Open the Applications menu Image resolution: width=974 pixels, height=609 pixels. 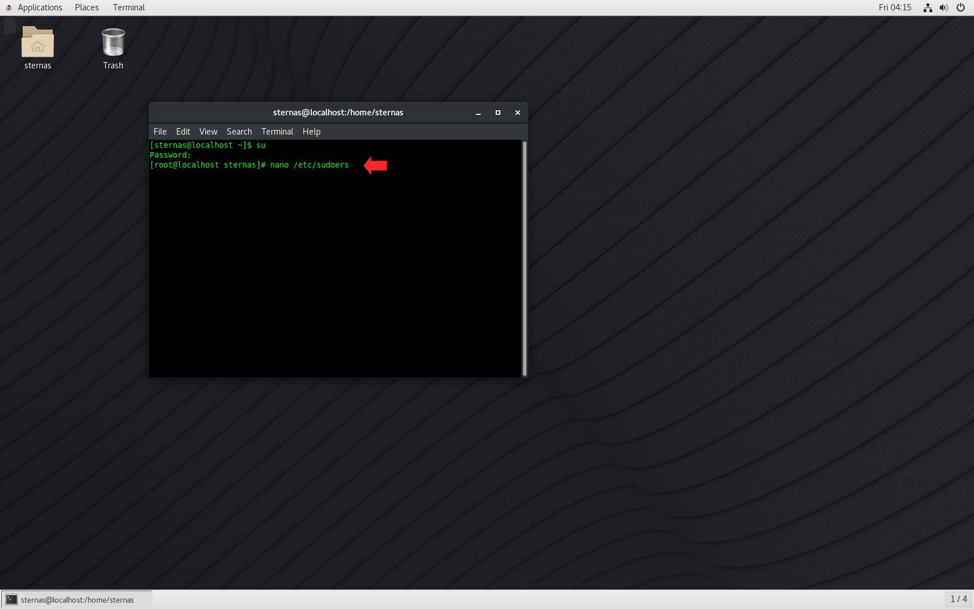39,8
